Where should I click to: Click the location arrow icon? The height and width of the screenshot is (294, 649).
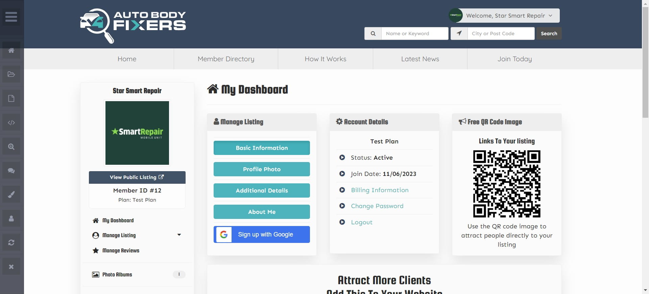click(459, 33)
